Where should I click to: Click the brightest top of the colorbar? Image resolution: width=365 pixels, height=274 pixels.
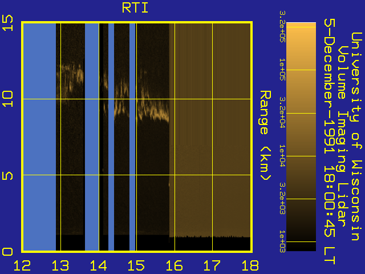tap(301, 25)
